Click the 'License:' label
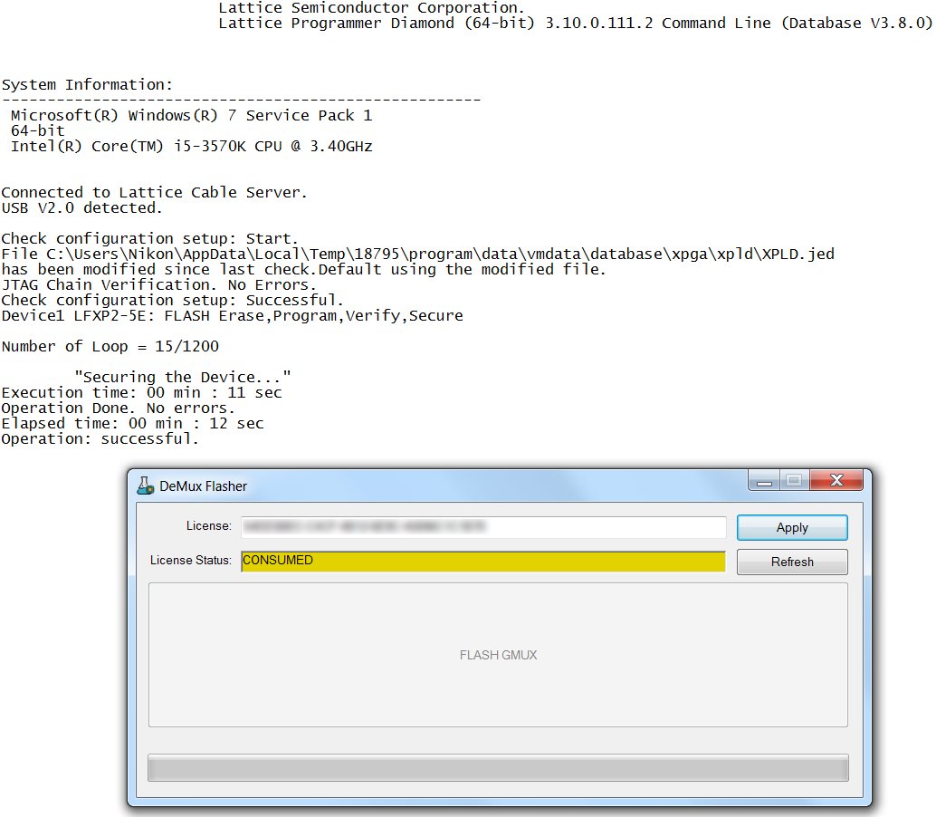The width and height of the screenshot is (936, 817). 208,525
